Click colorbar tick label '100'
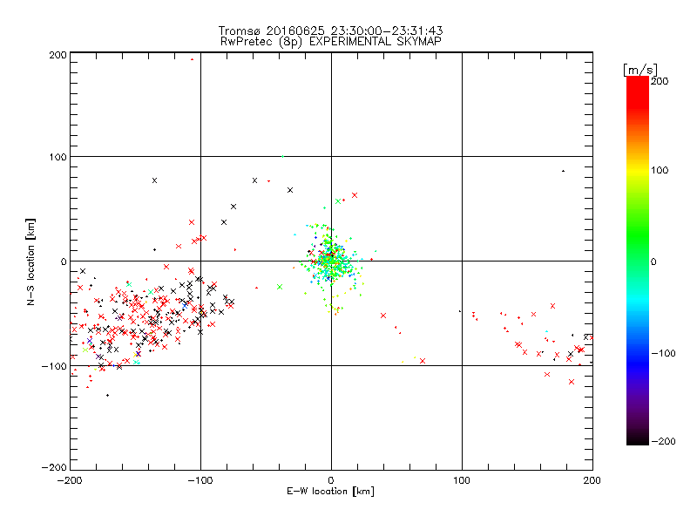The height and width of the screenshot is (523, 697). coord(660,170)
